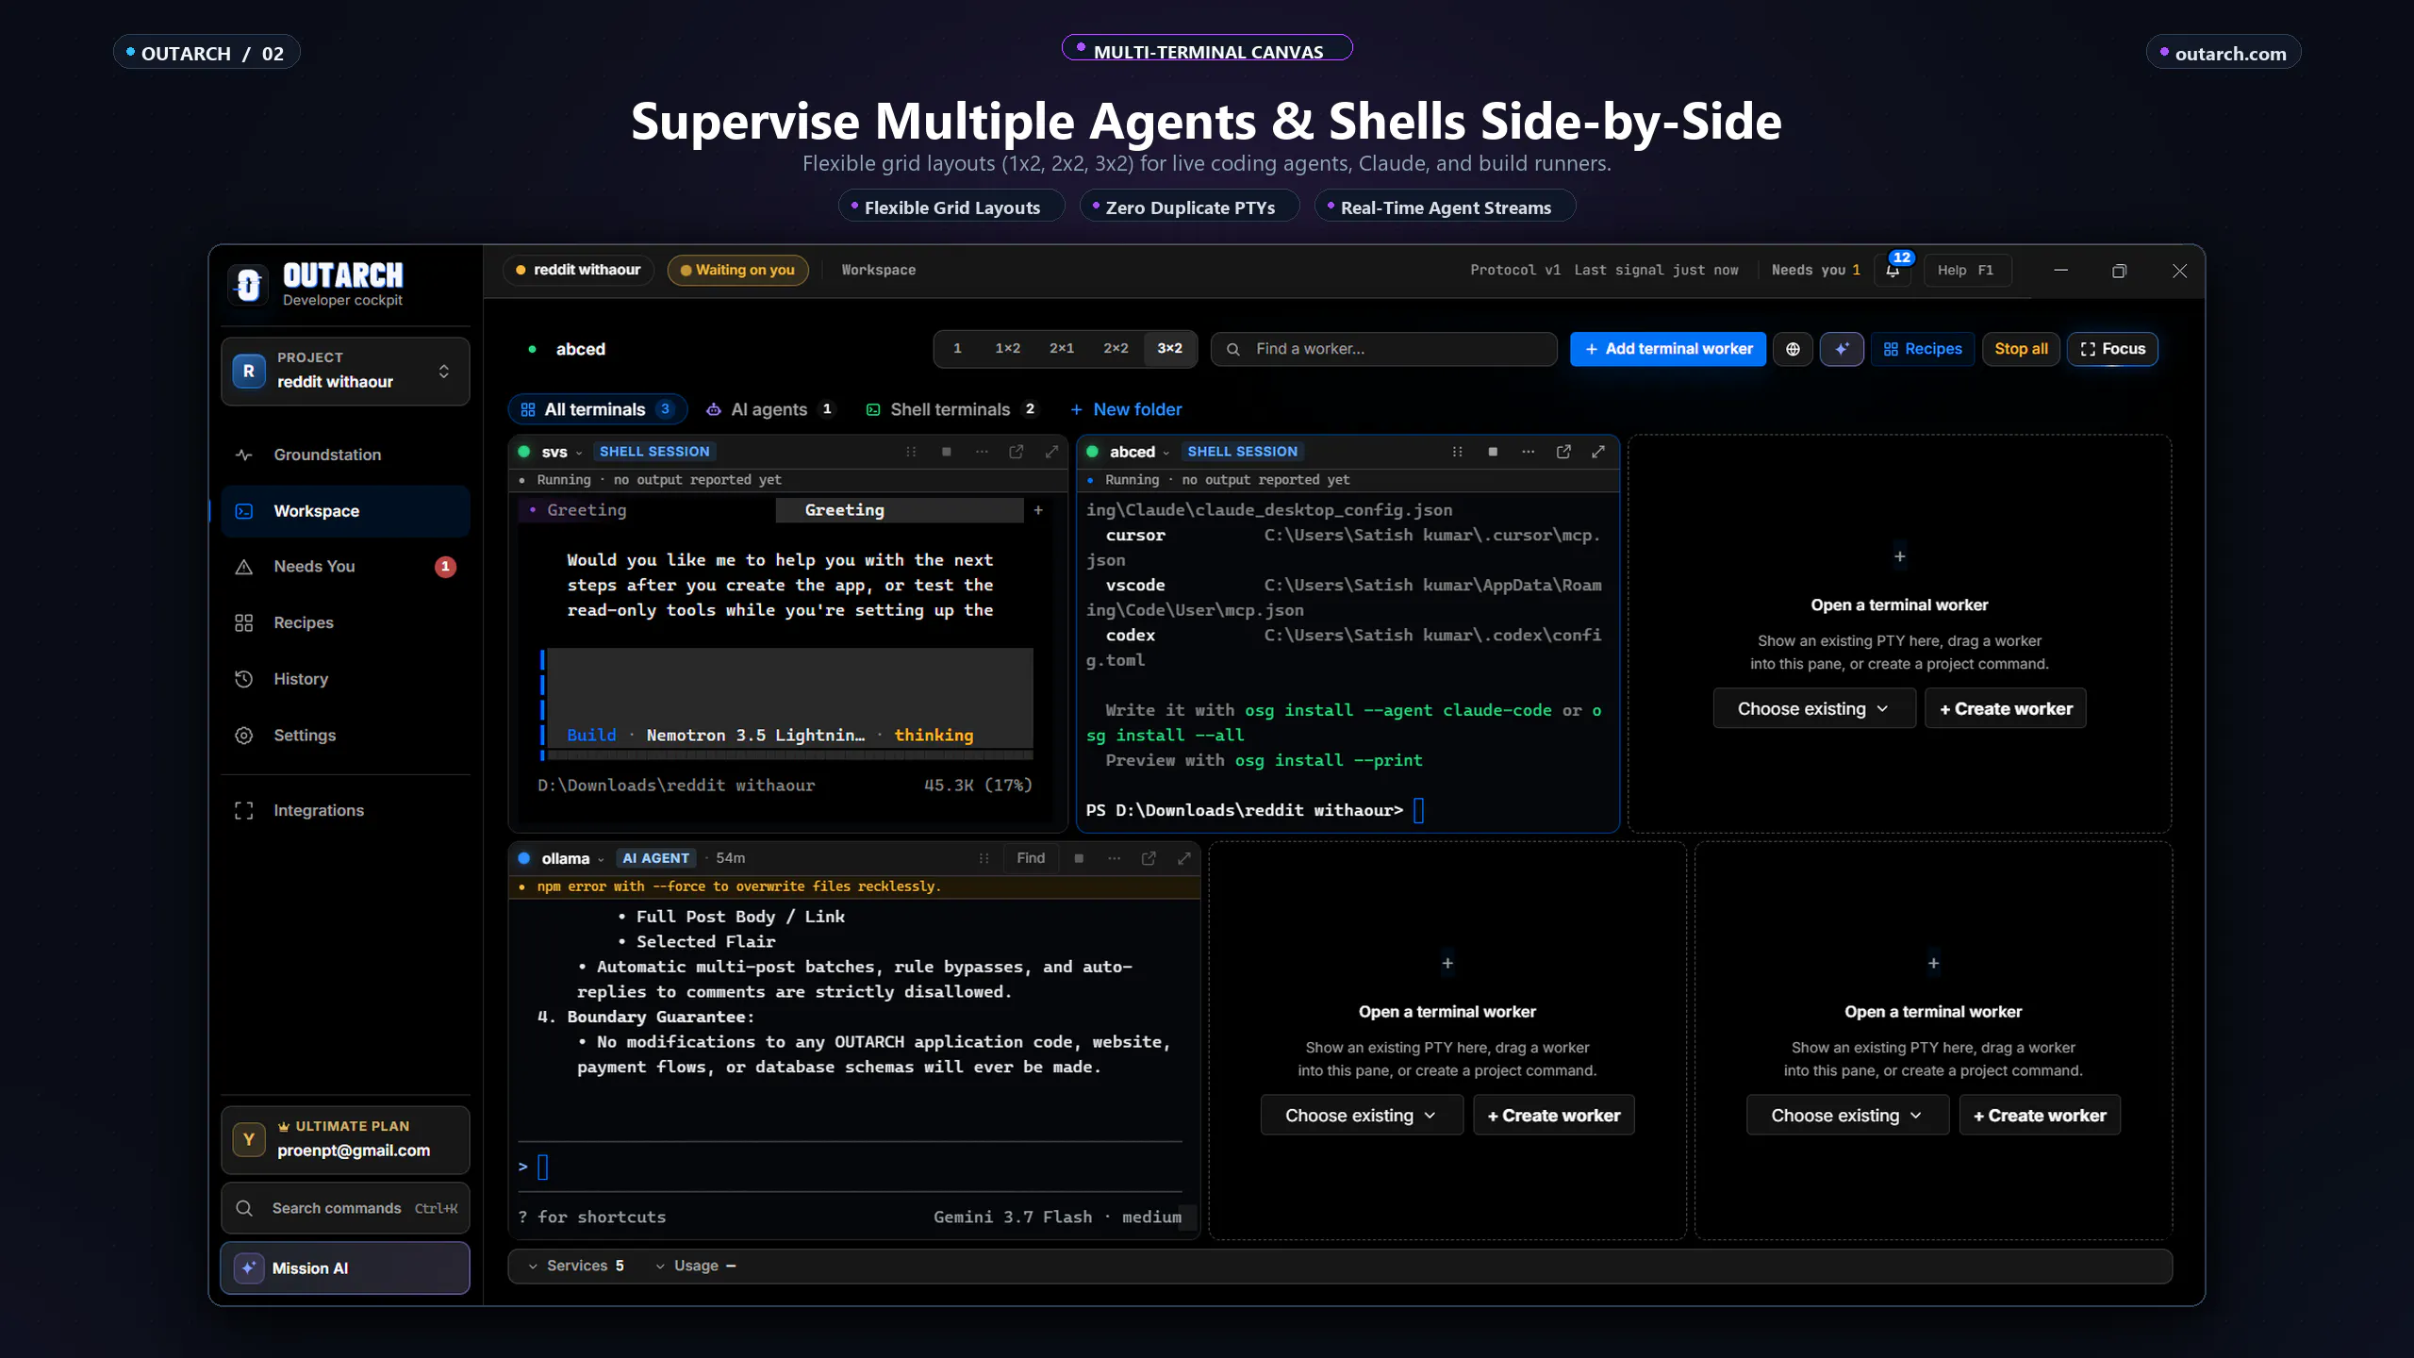Open the Groundstation sidebar item
The width and height of the screenshot is (2414, 1358).
click(x=345, y=455)
